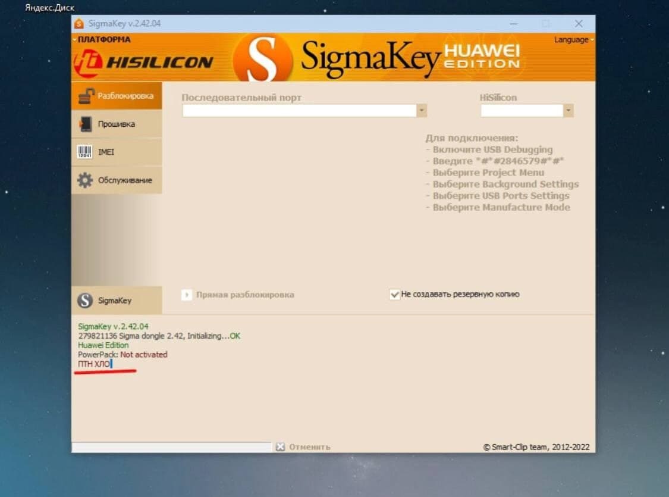Toggle Не создавать резервную копию checkbox
The image size is (669, 497).
395,294
